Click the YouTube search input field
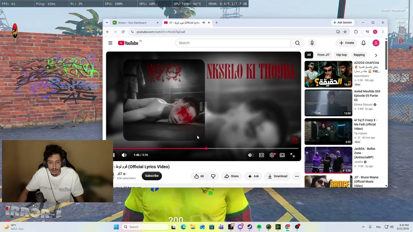Screen dimensions: 413x232 [x=233, y=43]
